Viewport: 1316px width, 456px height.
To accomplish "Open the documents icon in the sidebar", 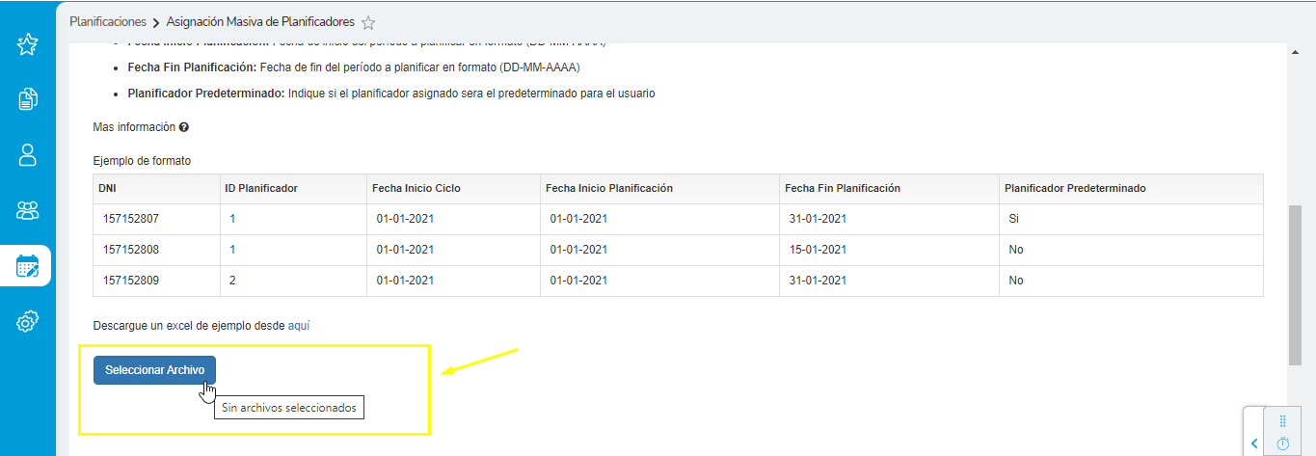I will pyautogui.click(x=27, y=98).
